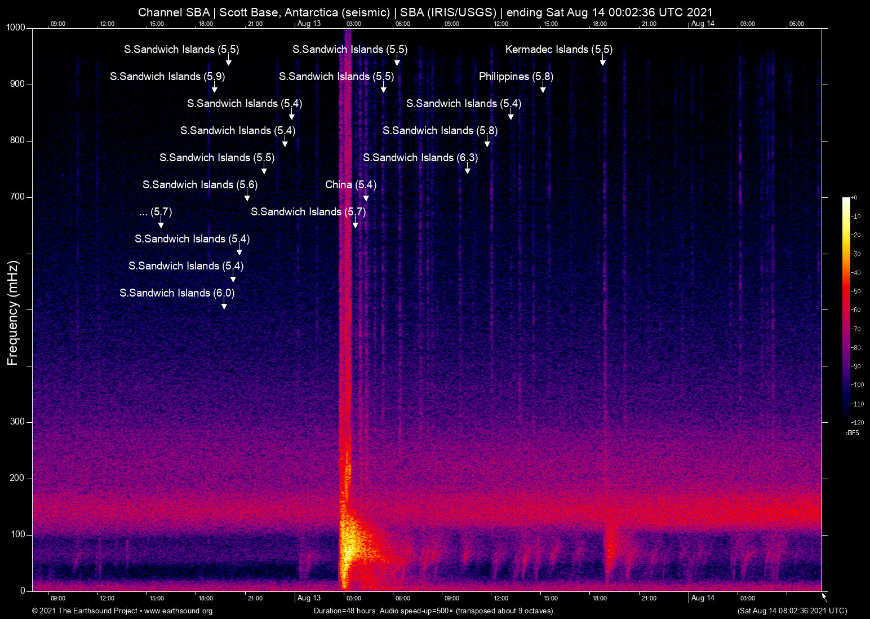Select the Kermadec Islands (5.5) event label
Viewport: 870px width, 619px height.
(558, 50)
